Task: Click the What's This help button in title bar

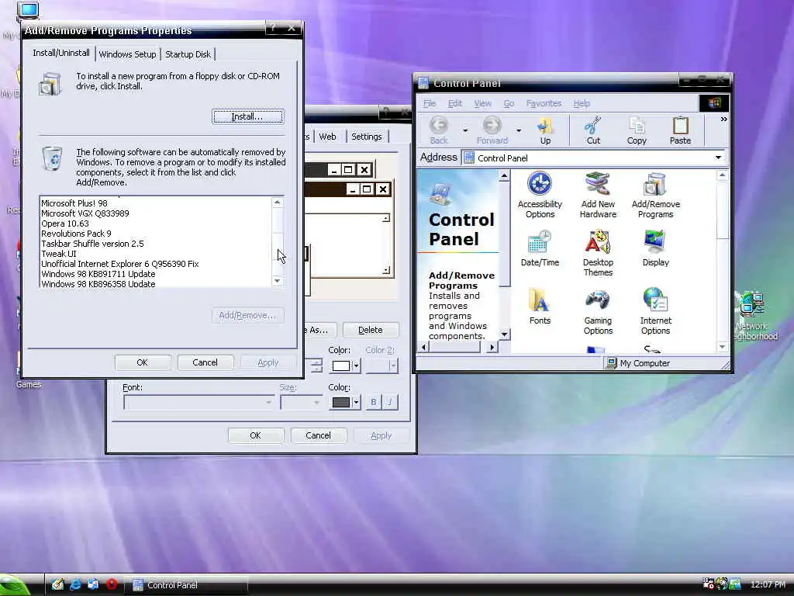Action: [272, 28]
